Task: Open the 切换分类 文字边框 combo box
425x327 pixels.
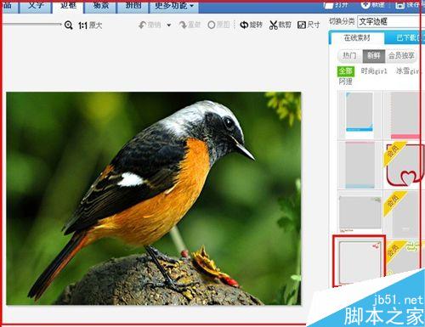Action: 390,21
